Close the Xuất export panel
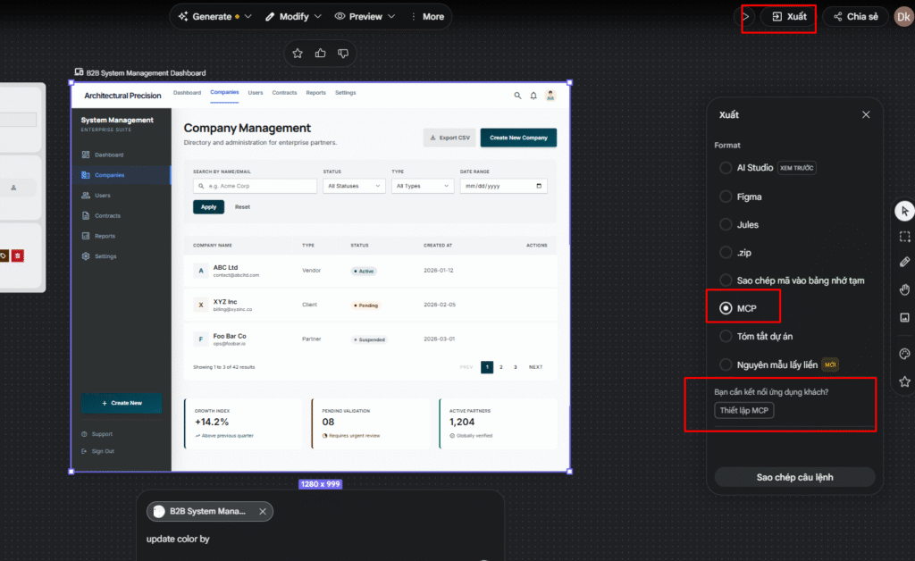Viewport: 915px width, 561px height. [x=865, y=114]
